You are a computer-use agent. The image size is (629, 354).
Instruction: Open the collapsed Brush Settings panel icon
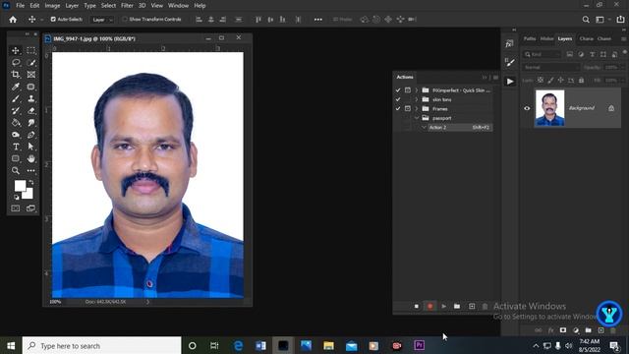510,62
